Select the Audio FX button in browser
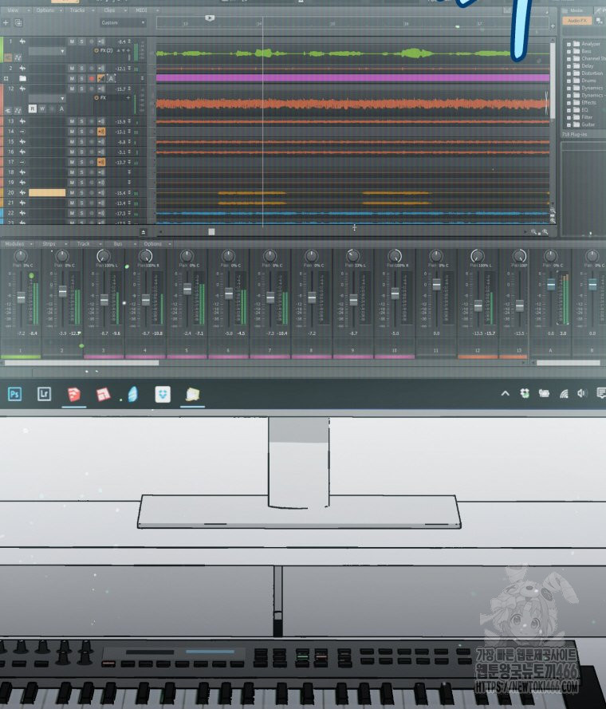This screenshot has height=709, width=606. 577,20
